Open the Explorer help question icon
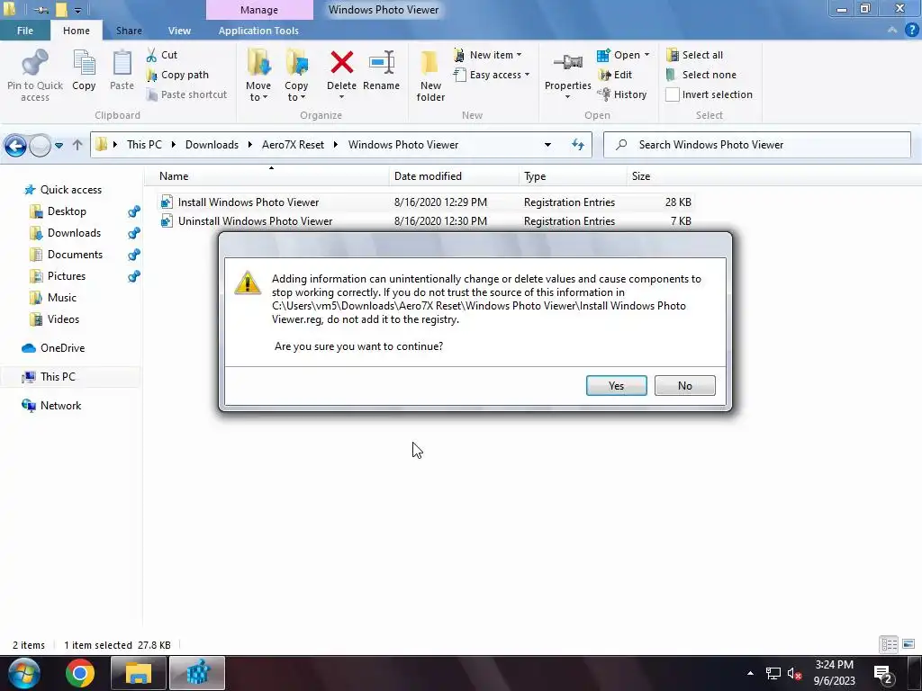Screen dimensions: 922x691 coord(912,30)
